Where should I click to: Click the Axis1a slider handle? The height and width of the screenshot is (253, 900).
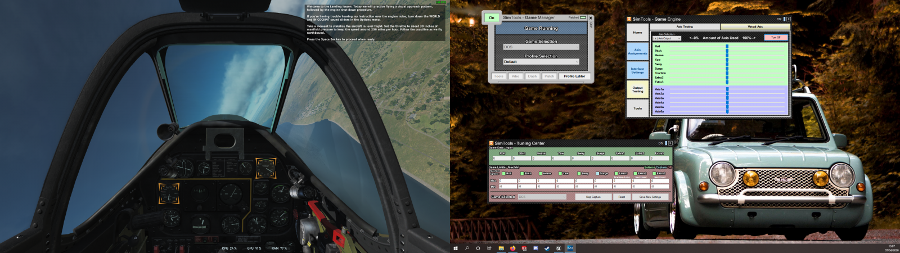[x=727, y=89]
